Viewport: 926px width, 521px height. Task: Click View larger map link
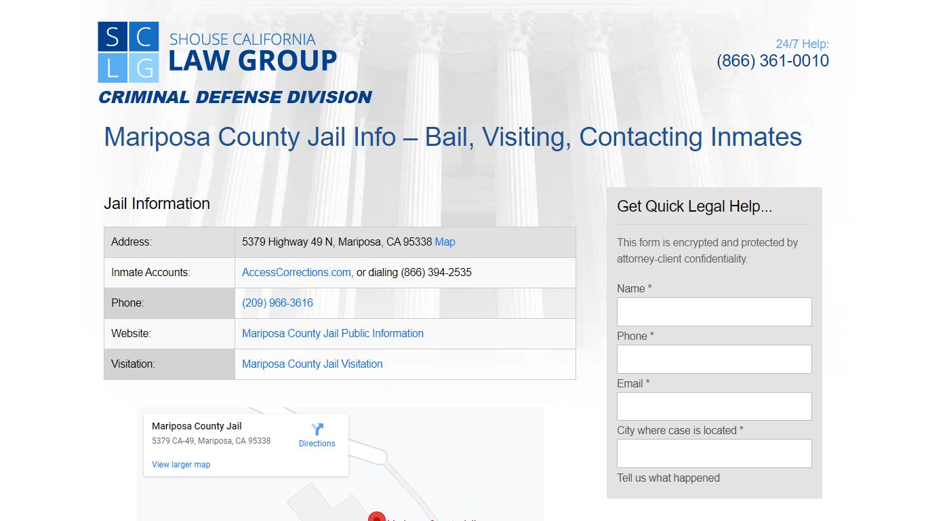pyautogui.click(x=181, y=465)
